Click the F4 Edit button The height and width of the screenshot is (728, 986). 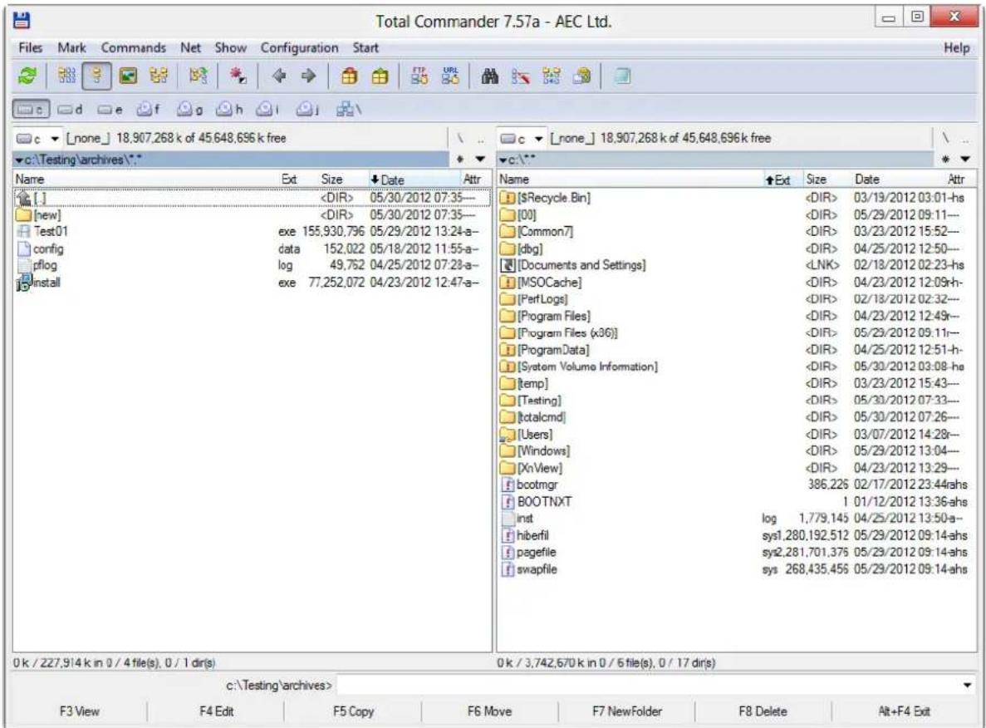pyautogui.click(x=216, y=711)
